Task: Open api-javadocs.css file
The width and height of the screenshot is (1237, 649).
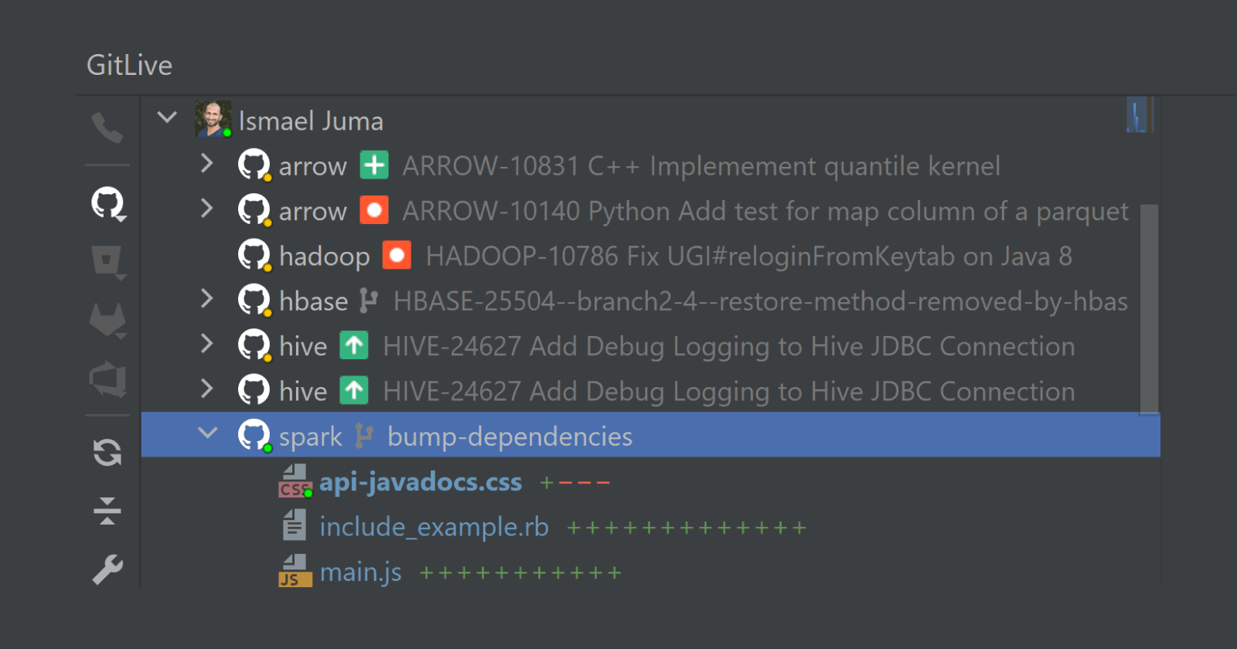Action: [420, 482]
